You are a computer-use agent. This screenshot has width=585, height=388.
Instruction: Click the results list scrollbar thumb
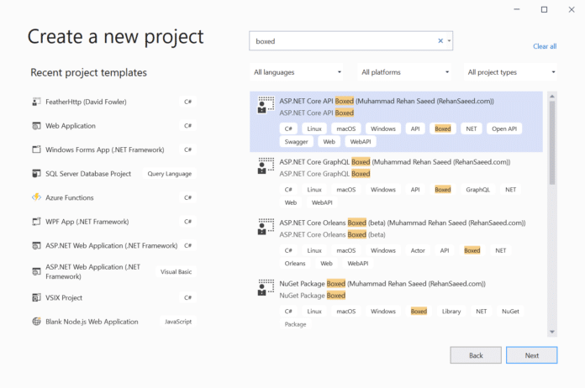[x=552, y=143]
